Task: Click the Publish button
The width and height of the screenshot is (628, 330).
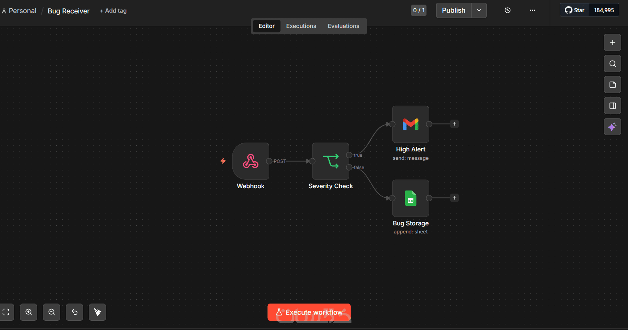Action: pyautogui.click(x=454, y=10)
